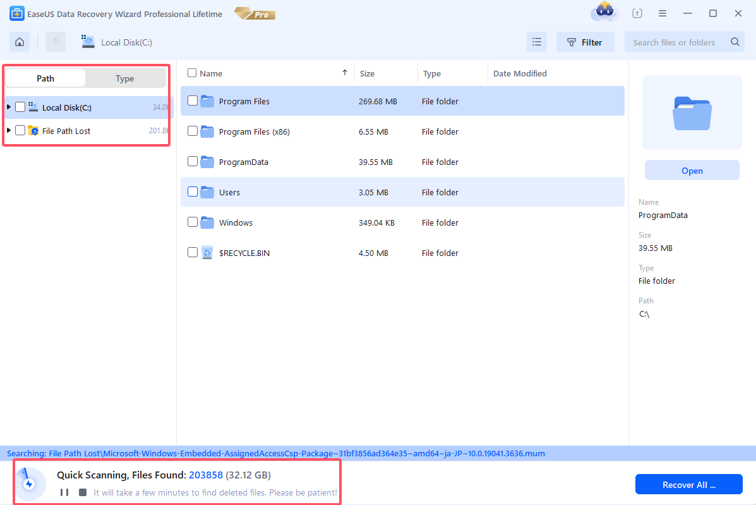Click the 349.04 KB size cell
The height and width of the screenshot is (505, 756).
coord(376,223)
